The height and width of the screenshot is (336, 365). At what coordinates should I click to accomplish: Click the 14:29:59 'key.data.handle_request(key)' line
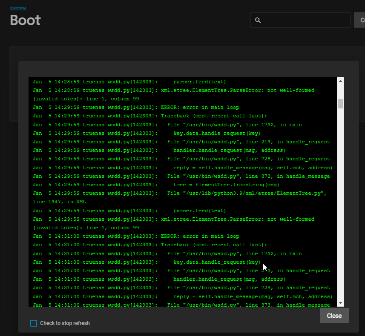coord(147,133)
